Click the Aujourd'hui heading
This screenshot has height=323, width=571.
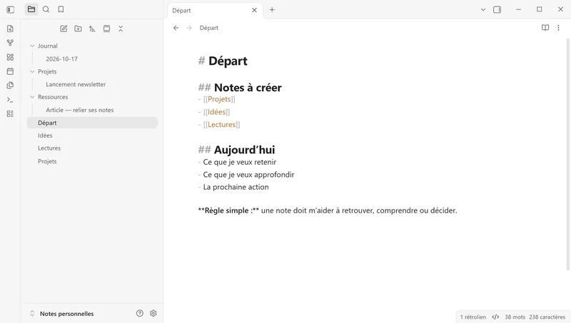click(x=244, y=150)
